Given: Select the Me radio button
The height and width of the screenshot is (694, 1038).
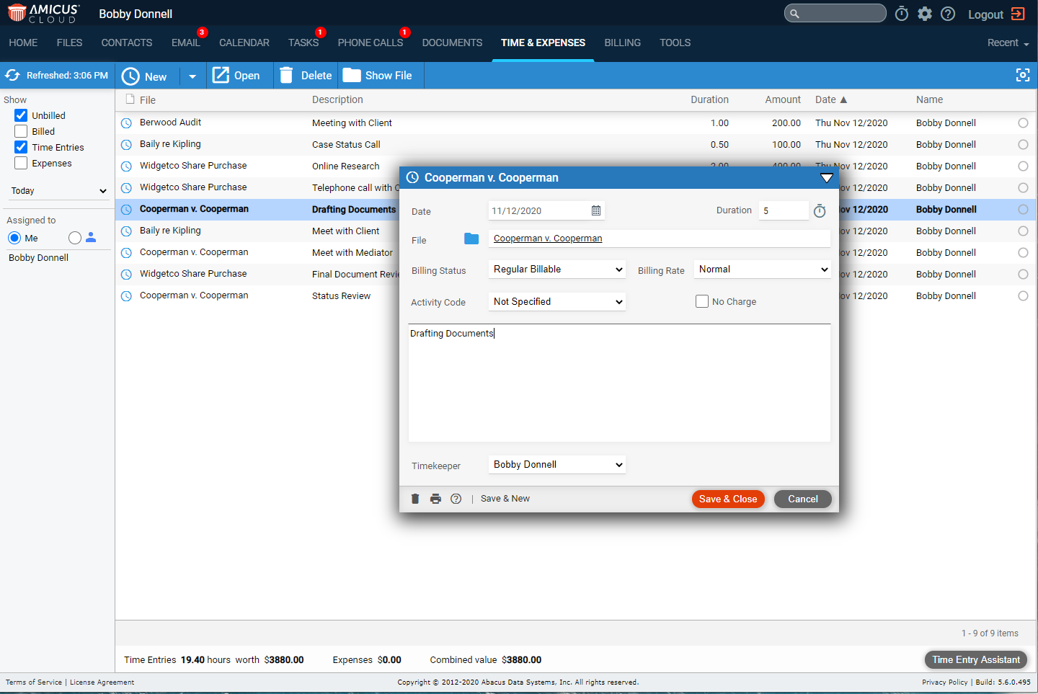Looking at the screenshot, I should point(14,238).
